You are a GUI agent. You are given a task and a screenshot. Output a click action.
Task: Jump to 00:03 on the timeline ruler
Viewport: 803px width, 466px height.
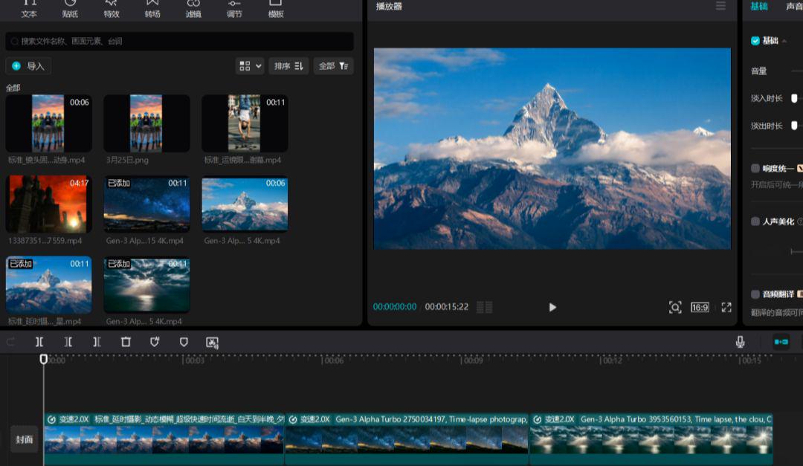pyautogui.click(x=194, y=360)
